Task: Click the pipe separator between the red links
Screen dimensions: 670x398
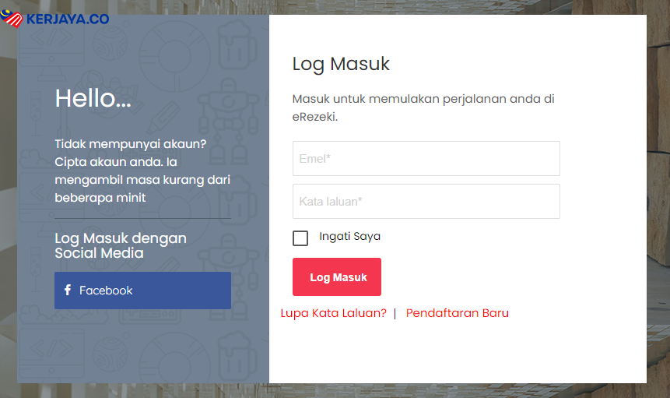Action: [395, 314]
